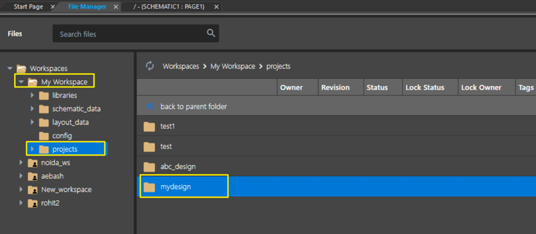Collapse the Workspaces root node
This screenshot has height=234, width=536.
10,69
